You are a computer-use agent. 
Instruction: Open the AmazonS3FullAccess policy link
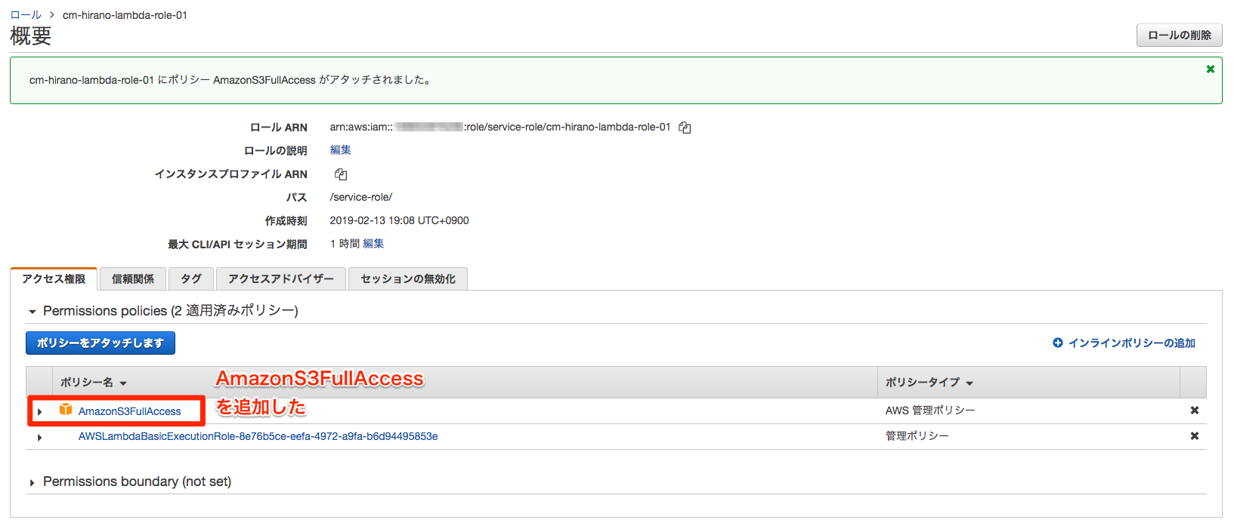coord(130,411)
